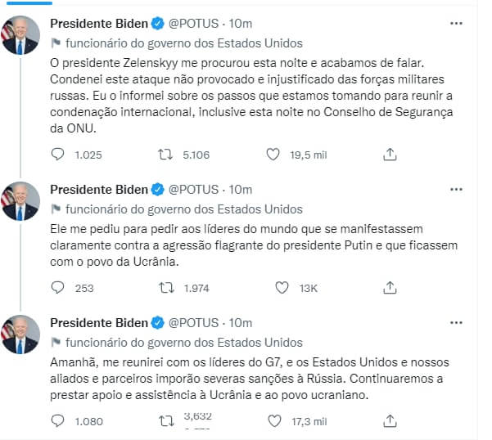
Task: Click Biden's avatar on the first tweet
Action: pos(20,36)
